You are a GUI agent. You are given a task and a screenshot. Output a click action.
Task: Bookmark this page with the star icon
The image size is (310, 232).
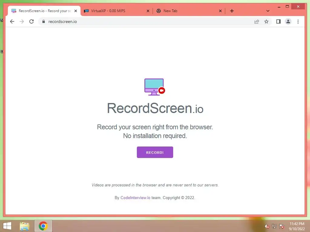[x=266, y=21]
